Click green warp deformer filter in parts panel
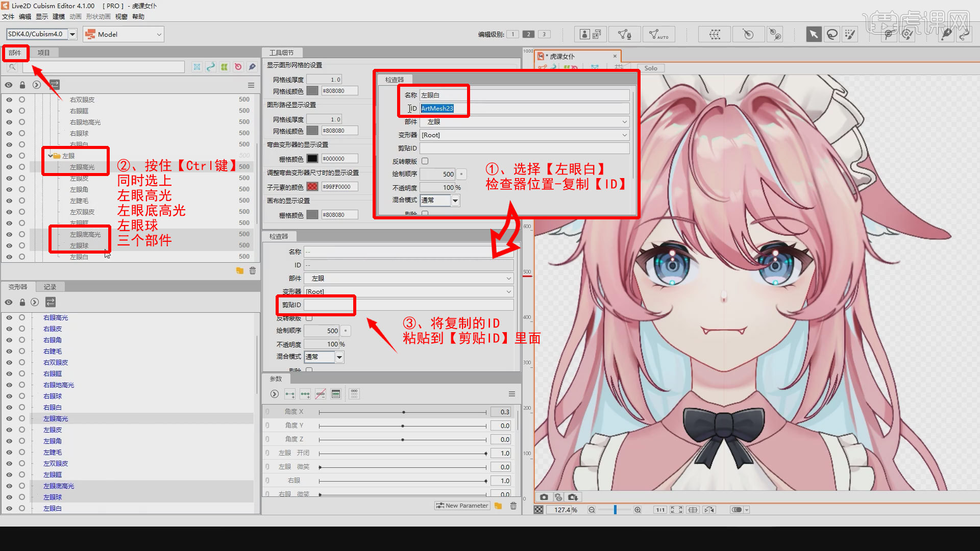This screenshot has width=980, height=551. tap(225, 67)
